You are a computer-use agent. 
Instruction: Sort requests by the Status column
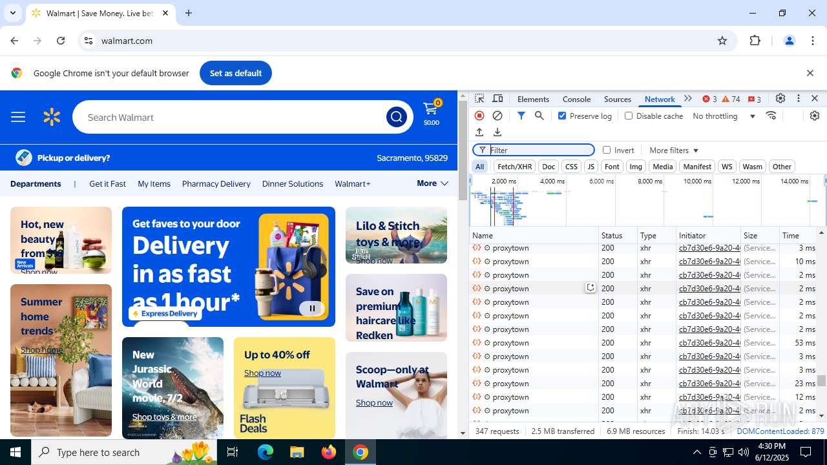tap(618, 235)
